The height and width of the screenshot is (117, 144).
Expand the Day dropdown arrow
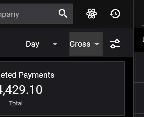55,44
